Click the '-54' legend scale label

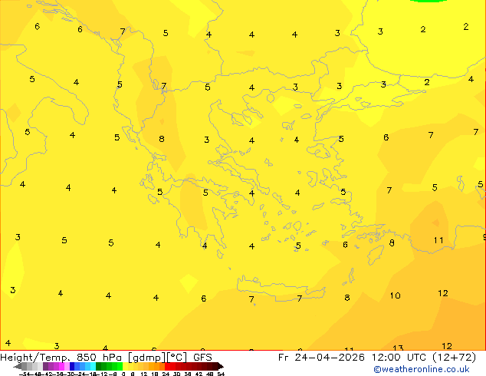coord(25,374)
